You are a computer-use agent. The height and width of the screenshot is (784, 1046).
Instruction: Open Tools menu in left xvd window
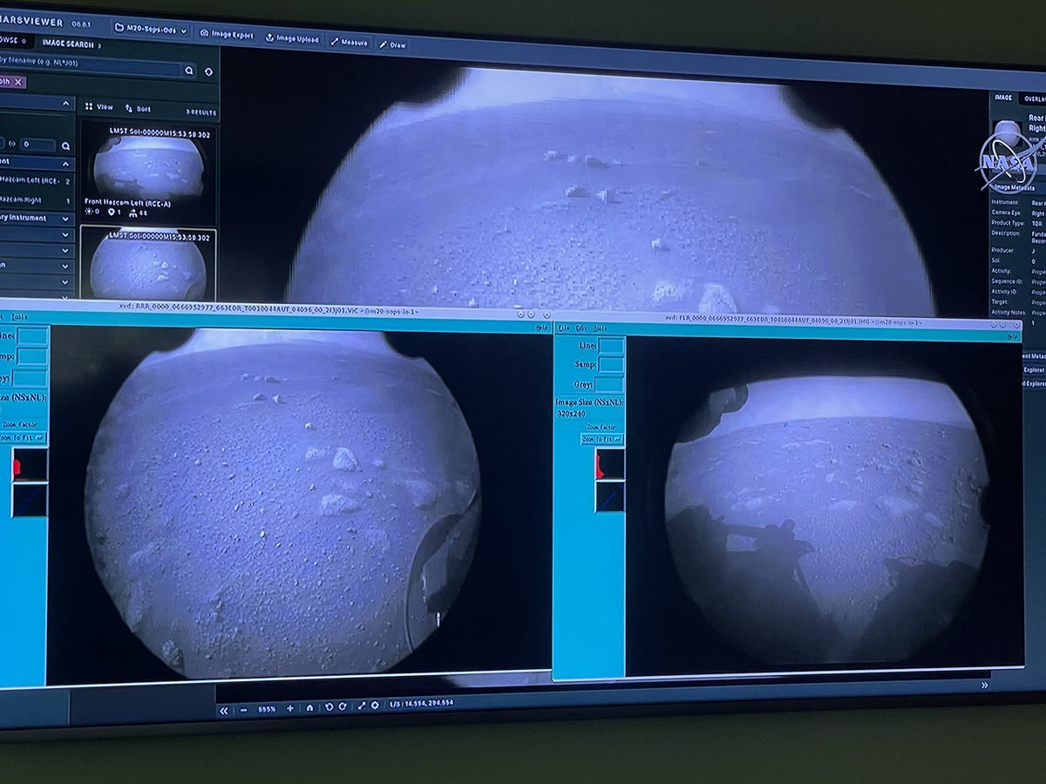pos(19,317)
